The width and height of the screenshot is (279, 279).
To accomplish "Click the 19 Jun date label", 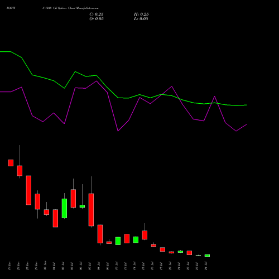I will [9, 266].
